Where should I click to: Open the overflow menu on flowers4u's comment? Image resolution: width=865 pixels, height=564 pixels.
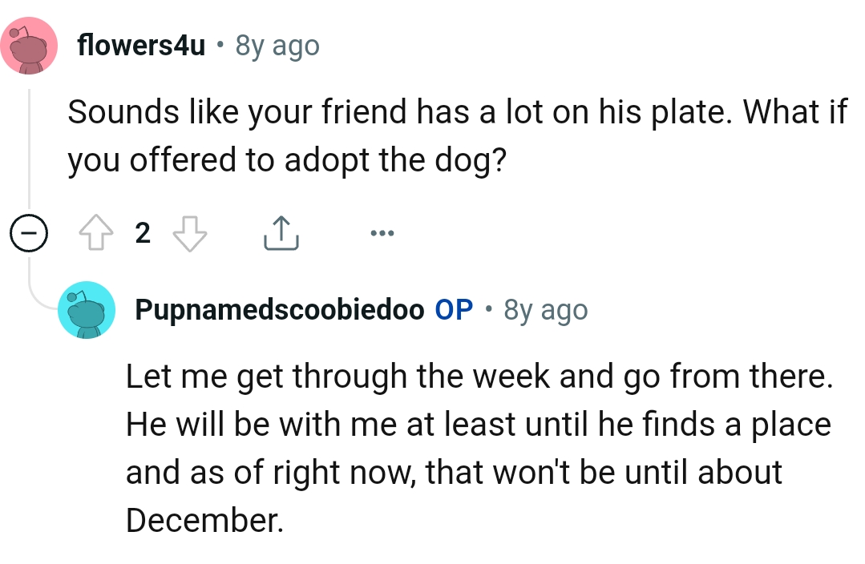click(x=382, y=232)
